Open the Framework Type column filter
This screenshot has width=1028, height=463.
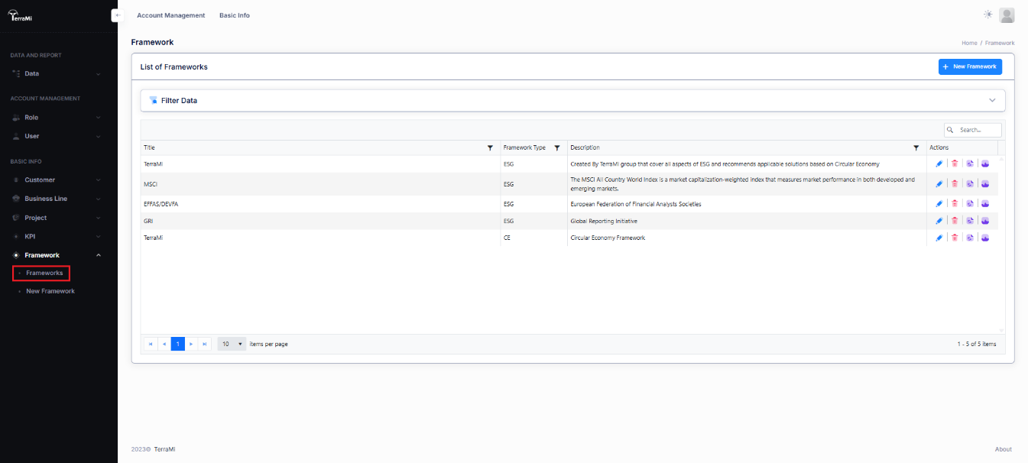[x=557, y=147]
